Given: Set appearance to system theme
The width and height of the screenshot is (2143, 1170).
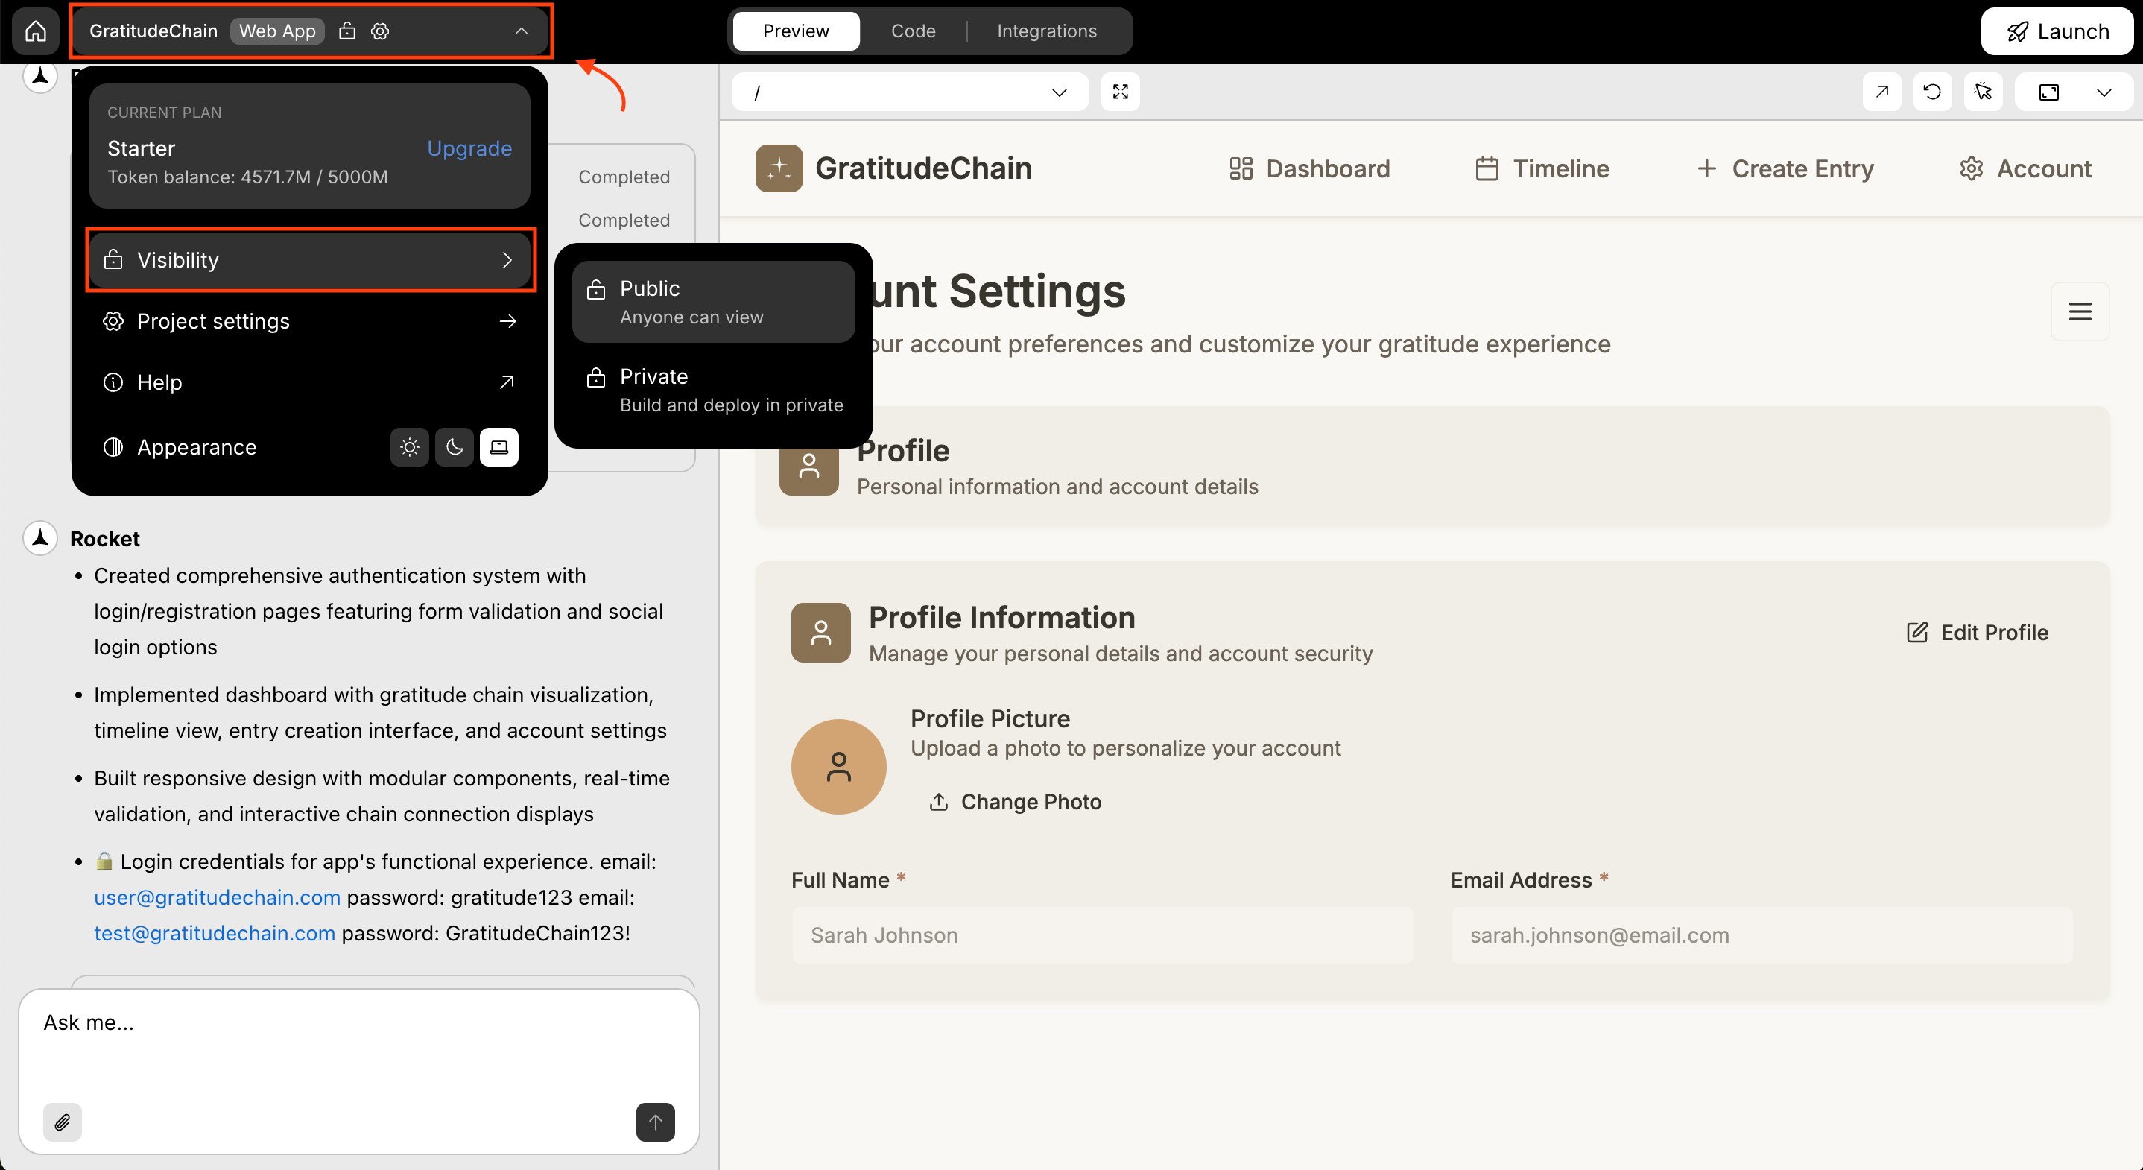Looking at the screenshot, I should [x=499, y=447].
